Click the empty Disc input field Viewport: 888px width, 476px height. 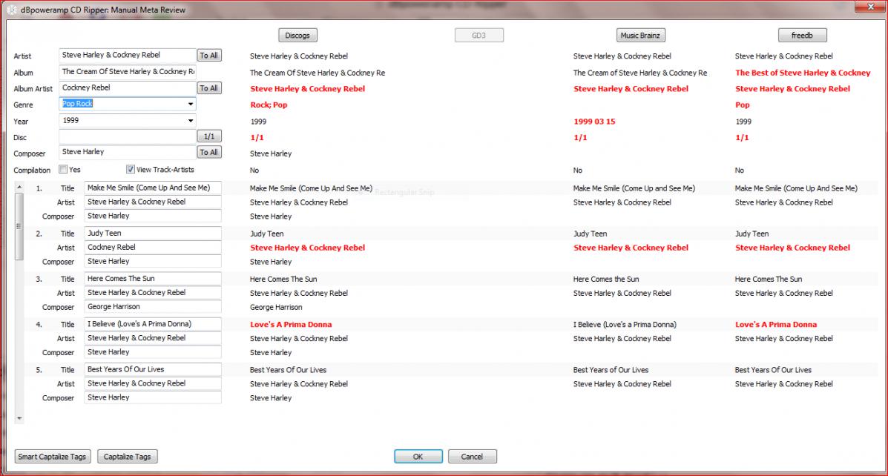coord(127,136)
